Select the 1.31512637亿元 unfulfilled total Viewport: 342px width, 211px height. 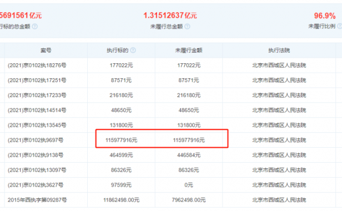coord(170,16)
